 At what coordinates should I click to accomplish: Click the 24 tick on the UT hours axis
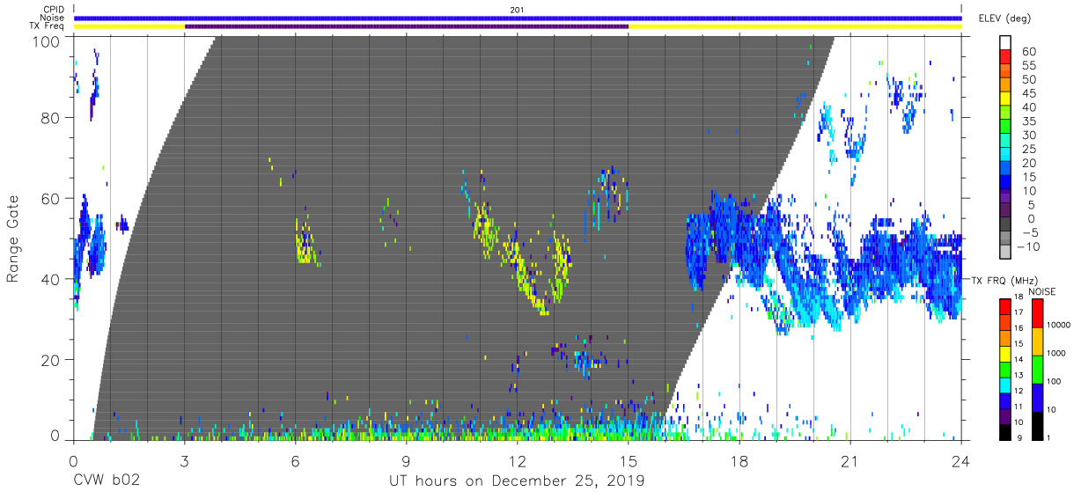[x=961, y=460]
